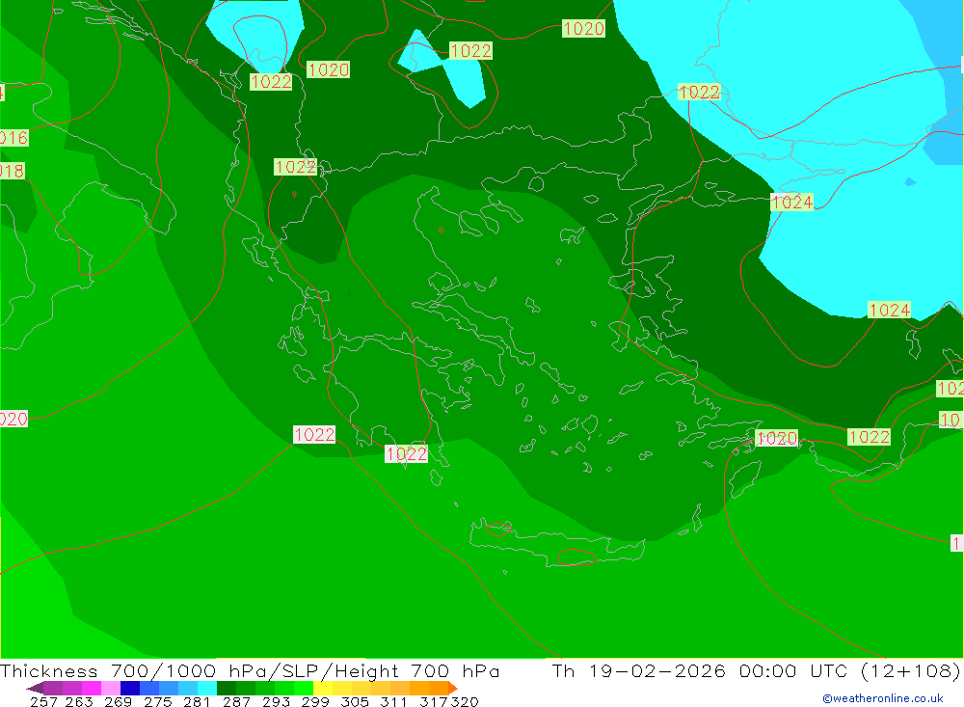Viewport: 964px width, 707px height.
Task: Click legend value 263
Action: (79, 701)
